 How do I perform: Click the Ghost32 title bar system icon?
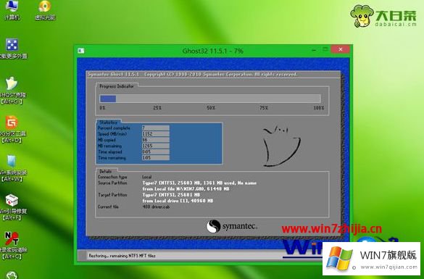coord(81,51)
